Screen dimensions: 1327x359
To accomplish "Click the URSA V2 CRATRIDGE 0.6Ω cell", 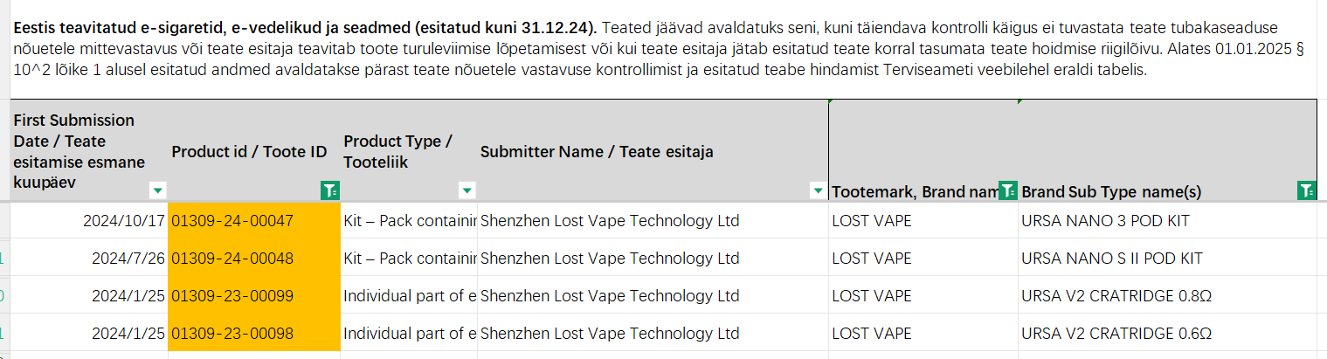I will pyautogui.click(x=1116, y=334).
